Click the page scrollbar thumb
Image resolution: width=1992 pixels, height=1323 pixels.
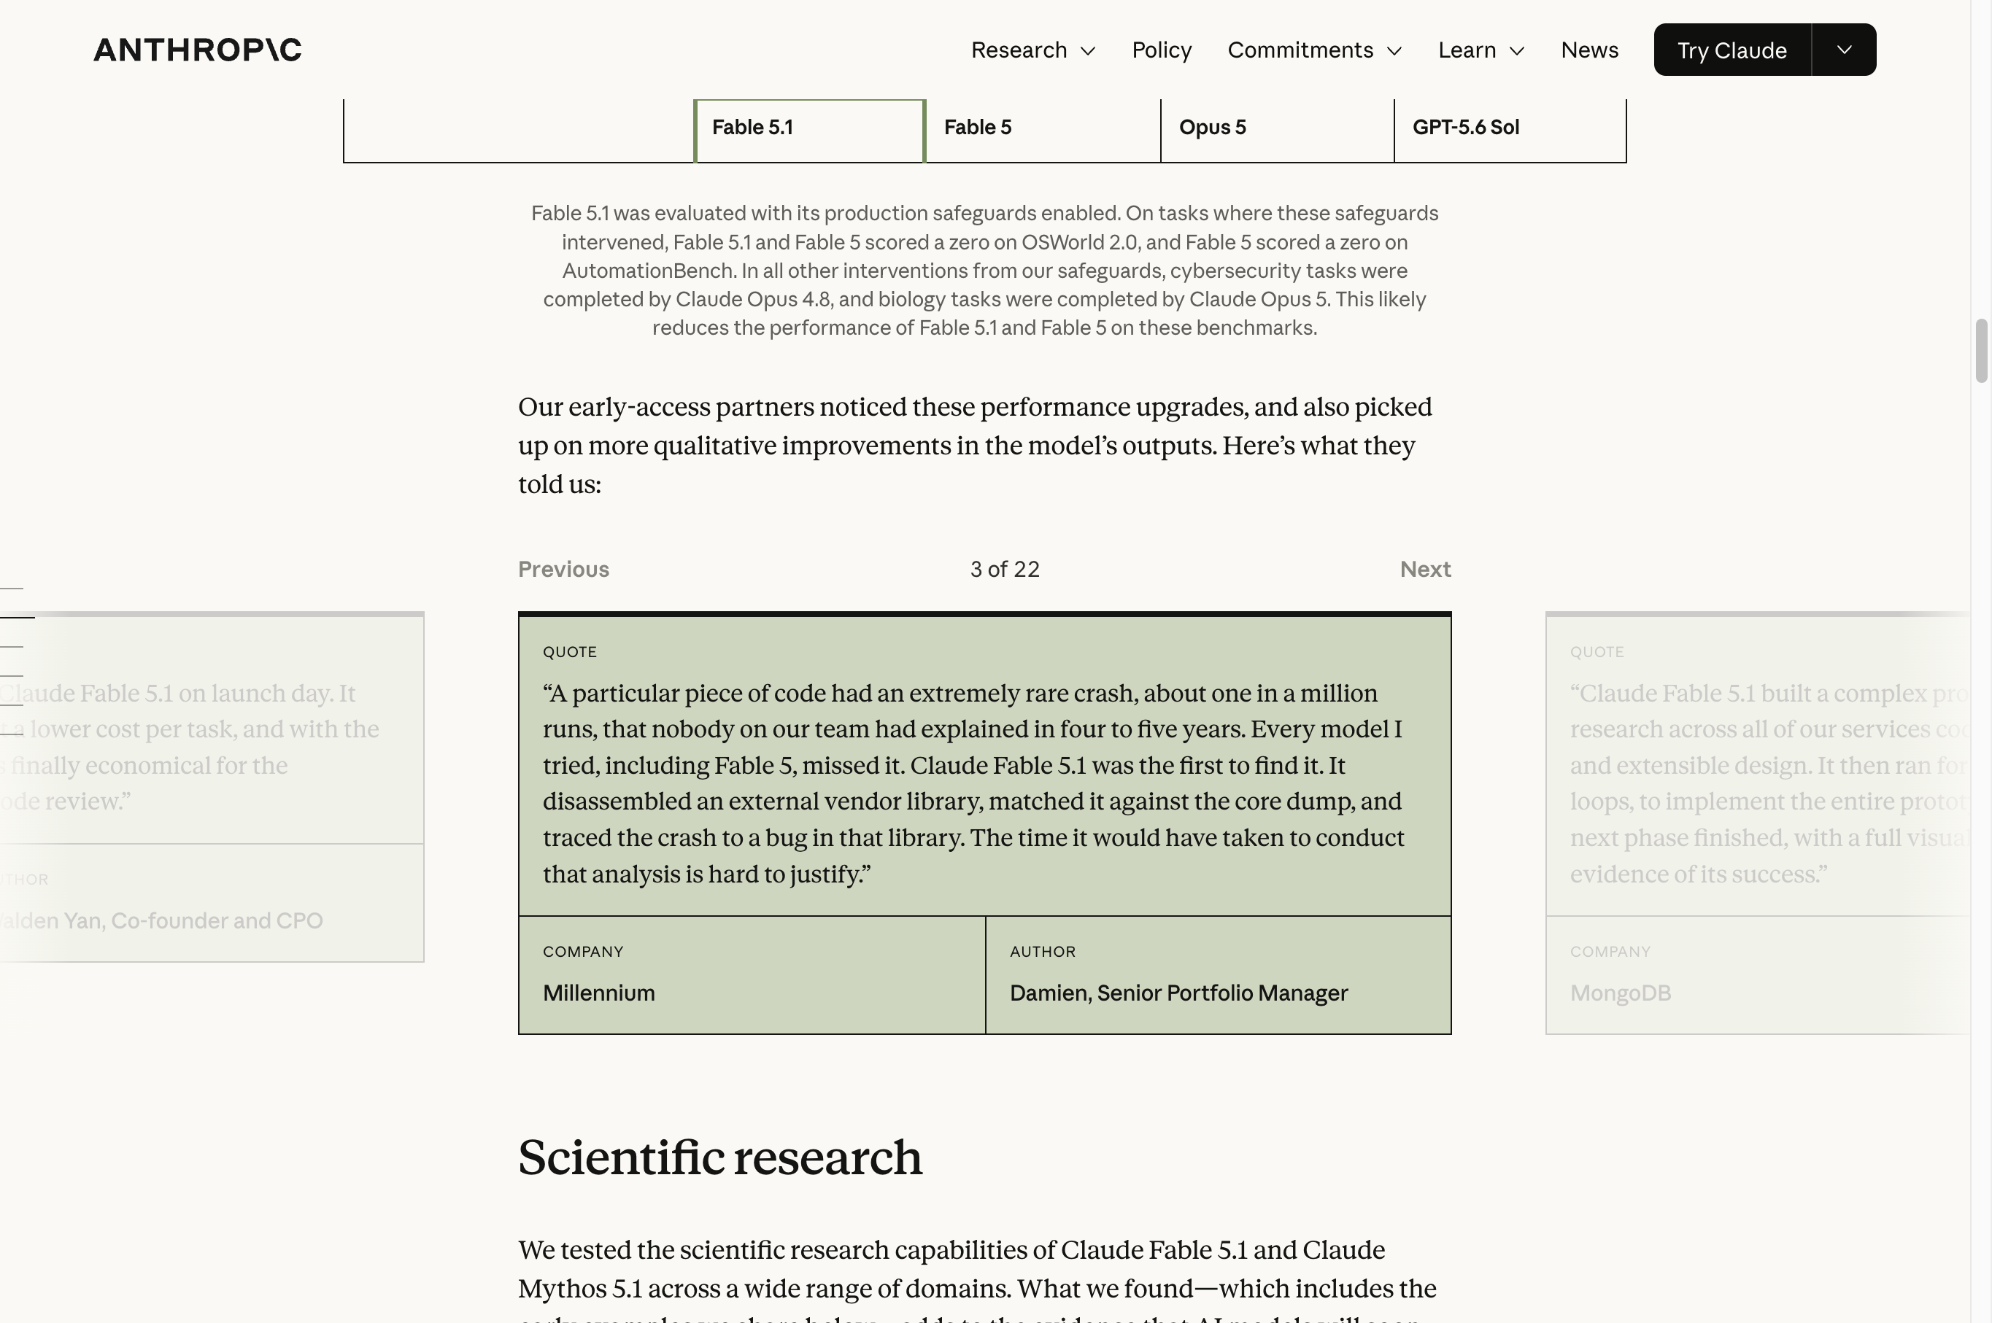(1981, 351)
